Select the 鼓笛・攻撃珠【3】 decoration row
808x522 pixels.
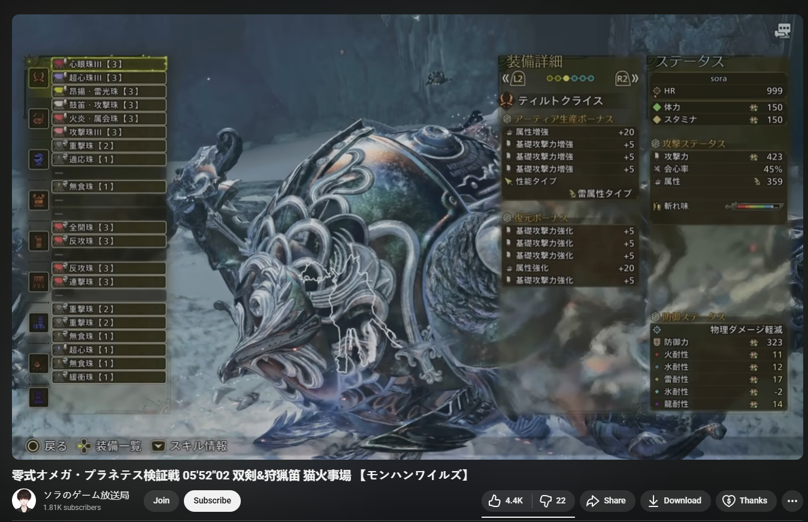tap(108, 105)
